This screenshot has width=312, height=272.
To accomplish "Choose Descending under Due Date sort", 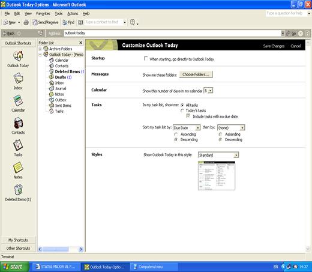I will 176,140.
